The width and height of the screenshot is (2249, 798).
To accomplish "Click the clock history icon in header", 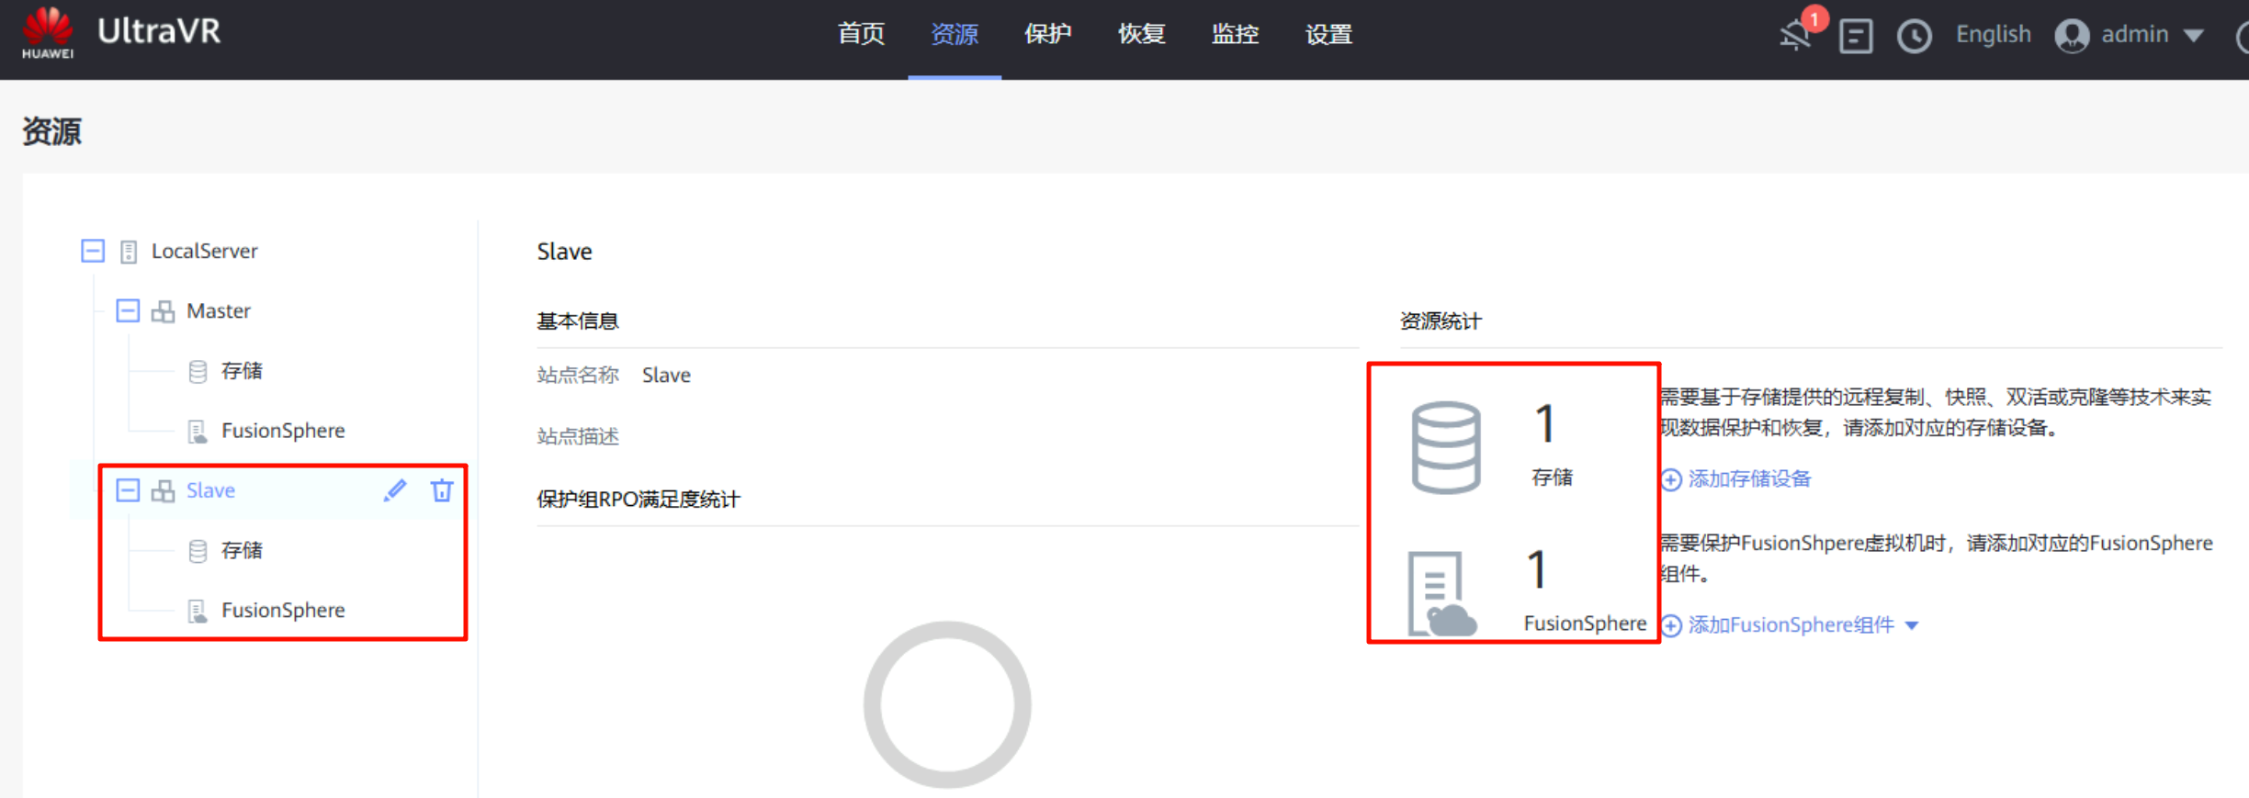I will click(1914, 36).
